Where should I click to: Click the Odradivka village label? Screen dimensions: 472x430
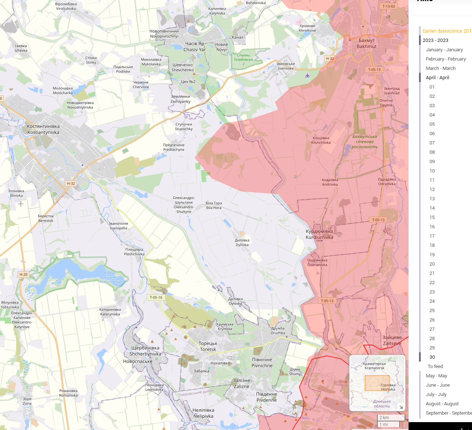387,182
